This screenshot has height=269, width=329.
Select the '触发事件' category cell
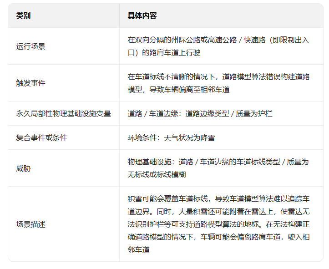pyautogui.click(x=30, y=83)
